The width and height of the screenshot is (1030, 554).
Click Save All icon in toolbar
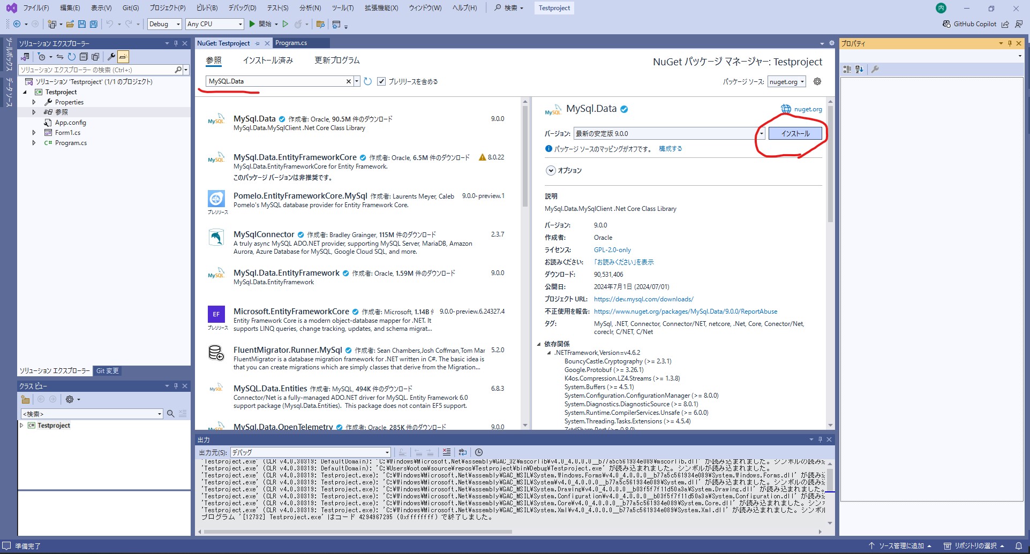[x=93, y=24]
